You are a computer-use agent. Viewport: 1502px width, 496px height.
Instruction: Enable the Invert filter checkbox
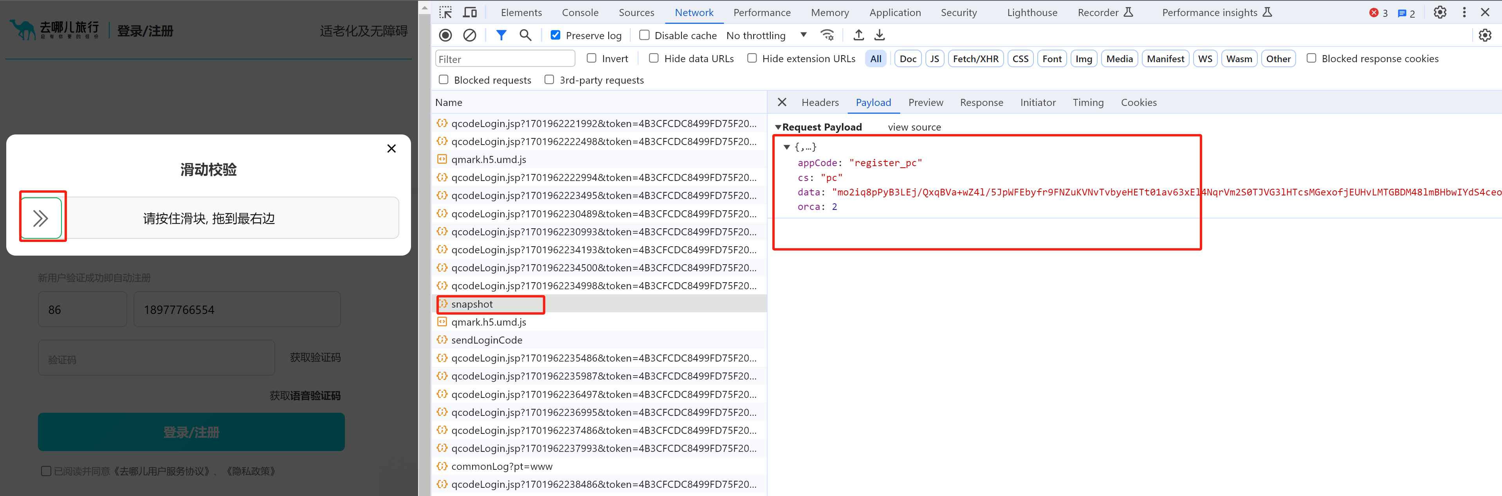click(x=591, y=58)
